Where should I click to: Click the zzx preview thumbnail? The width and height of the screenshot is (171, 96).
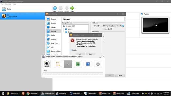coord(155,25)
